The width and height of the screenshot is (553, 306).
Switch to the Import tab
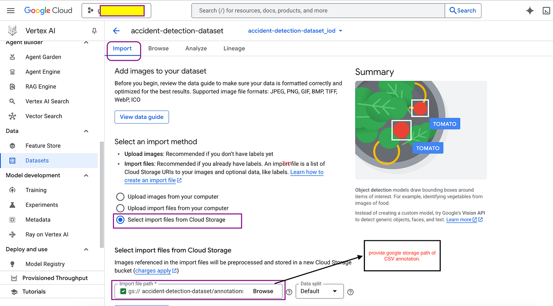pos(122,48)
